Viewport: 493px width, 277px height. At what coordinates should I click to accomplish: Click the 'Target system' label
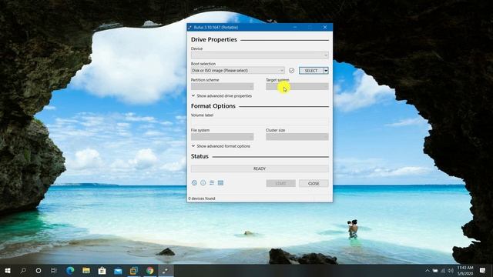point(277,80)
